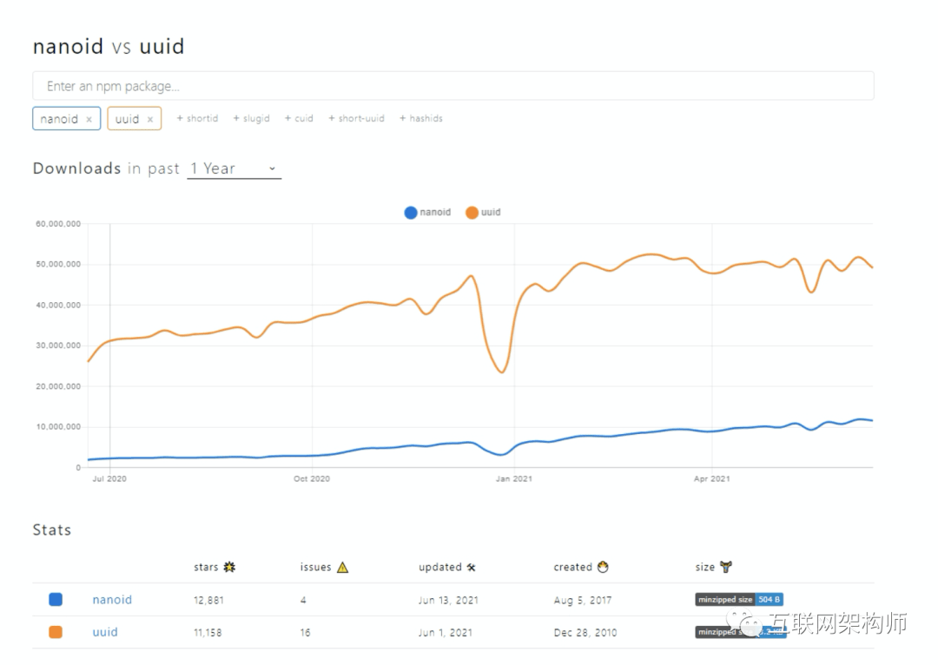Open the uuid link in Stats table
The image size is (938, 665).
click(x=105, y=632)
